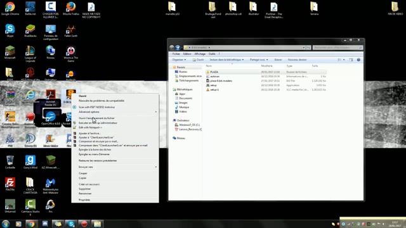Select the Panneau de configuration desktop icon
Viewport: 406px width, 228px height.
[51, 32]
